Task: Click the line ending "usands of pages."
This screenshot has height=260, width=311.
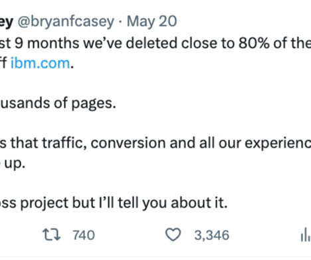Action: click(58, 103)
